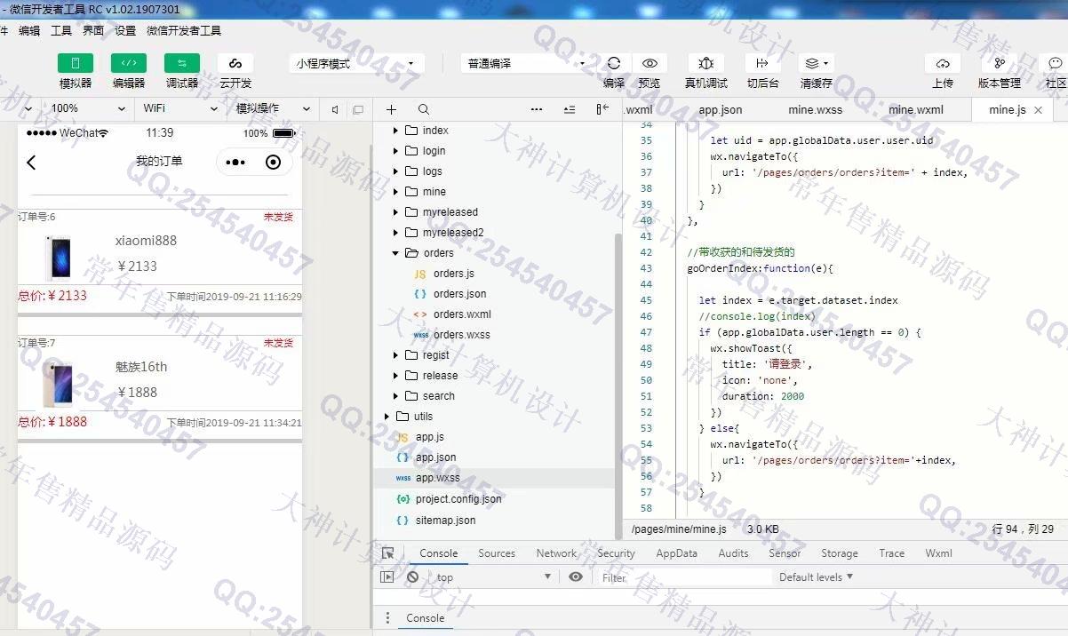Toggle the simulator mute speaker icon
This screenshot has height=636, width=1068.
335,109
